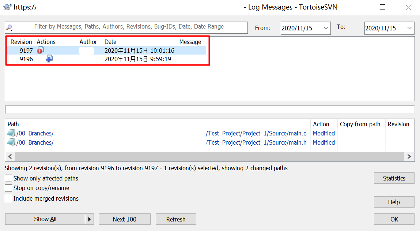420x231 pixels.
Task: Open the Statistics dialog
Action: point(394,178)
